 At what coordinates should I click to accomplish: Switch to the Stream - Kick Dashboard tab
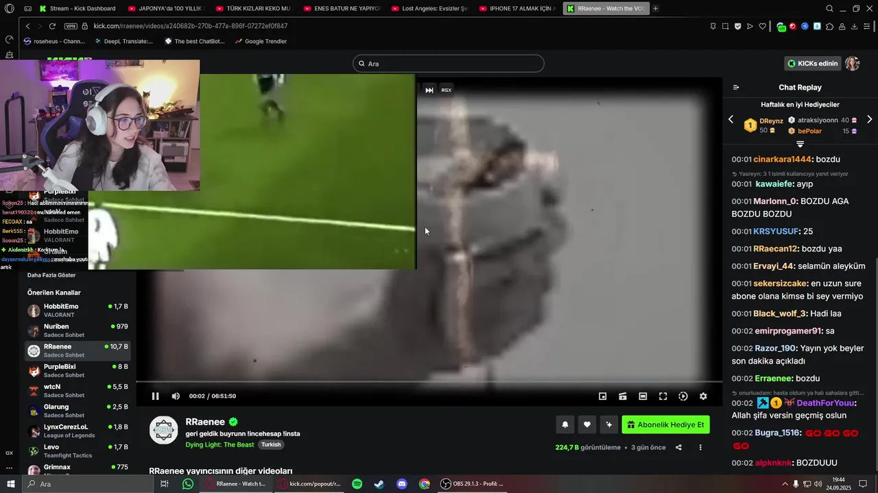[78, 8]
